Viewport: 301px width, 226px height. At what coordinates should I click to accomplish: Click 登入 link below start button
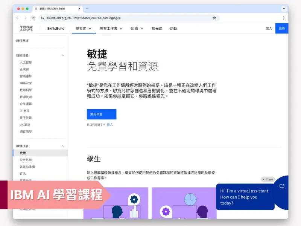pos(110,125)
